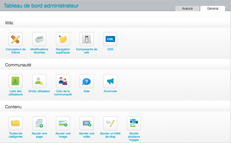Open the Concepteur de thème icon

(16, 39)
